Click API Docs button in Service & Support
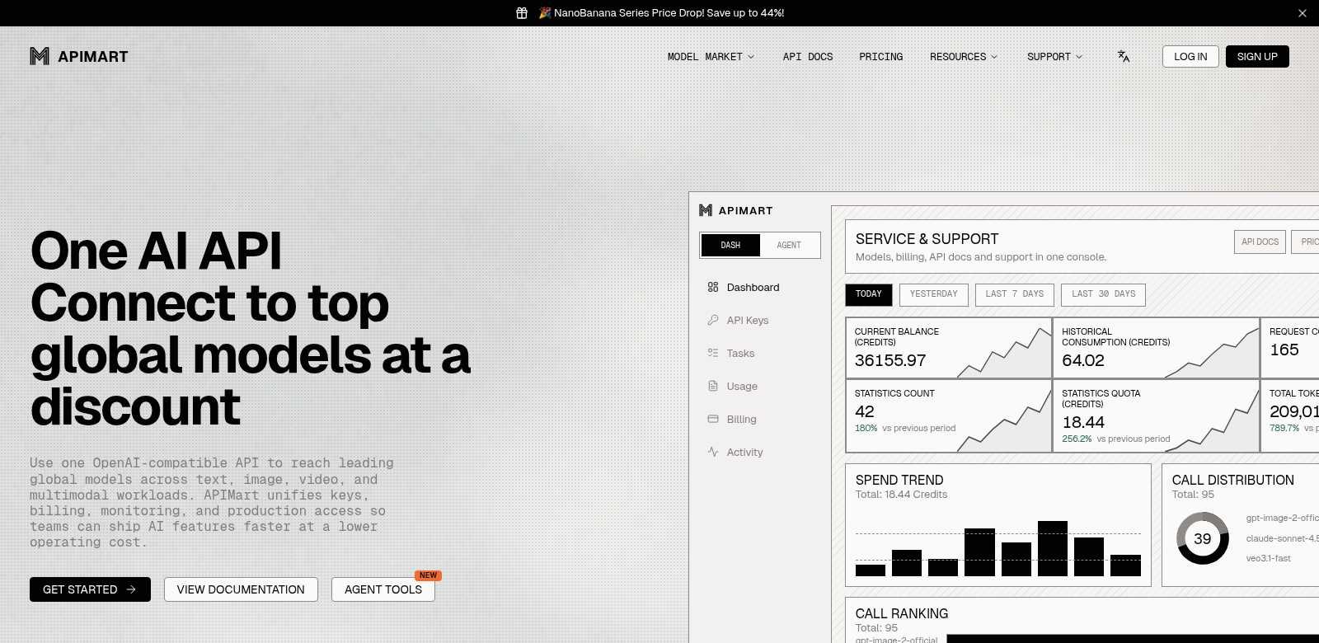The height and width of the screenshot is (643, 1319). click(1260, 242)
